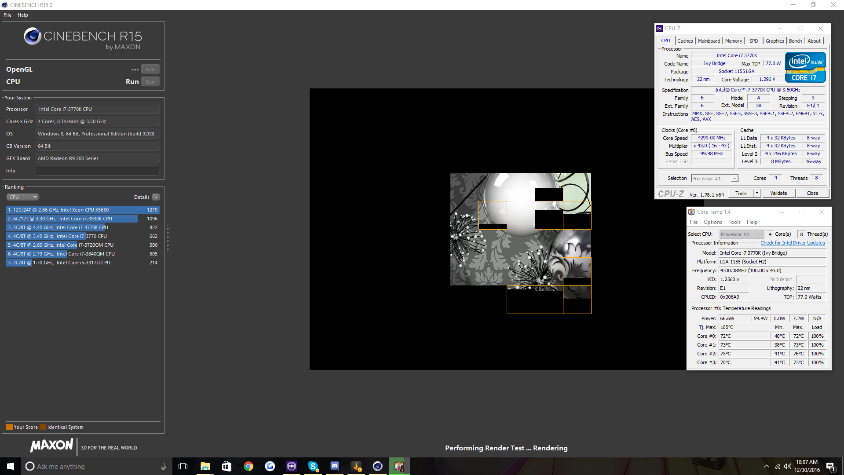Select the Core i7-3930K ranking row
This screenshot has height=475, width=844.
[83, 219]
